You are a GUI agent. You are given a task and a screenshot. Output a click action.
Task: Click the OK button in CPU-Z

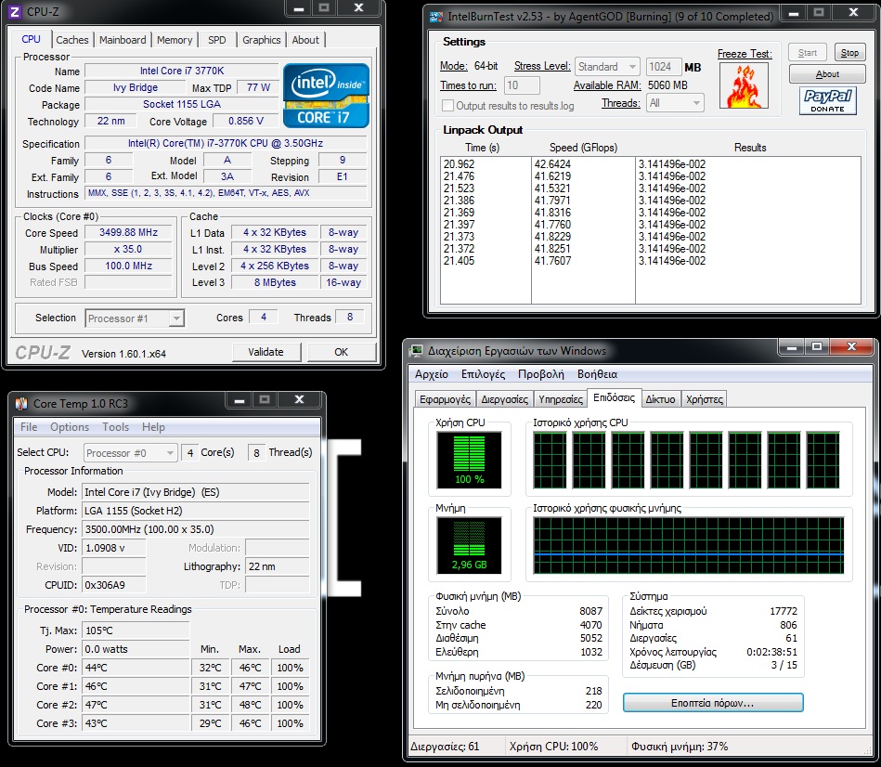pyautogui.click(x=341, y=352)
